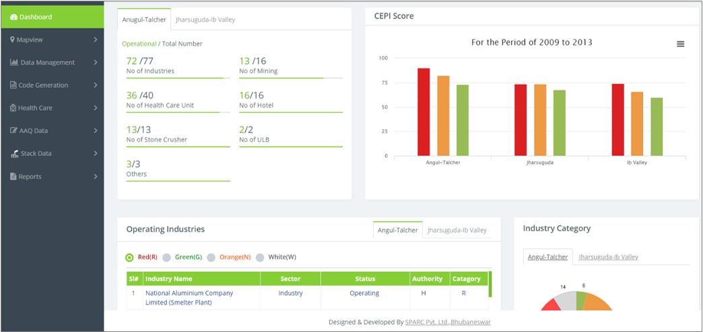703x332 pixels.
Task: Expand the Stack Data chevron
Action: pyautogui.click(x=96, y=153)
